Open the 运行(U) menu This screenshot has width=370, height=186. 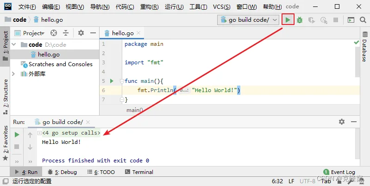tap(174, 7)
